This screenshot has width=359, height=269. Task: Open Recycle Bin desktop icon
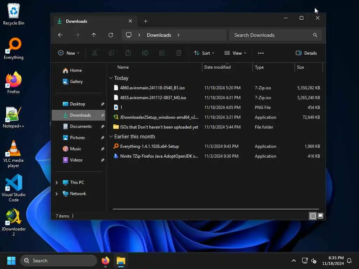coord(14,14)
